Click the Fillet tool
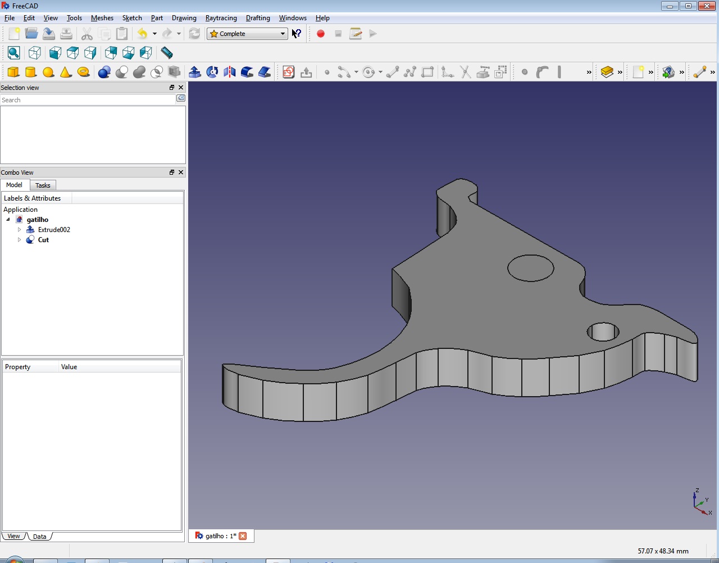 point(247,72)
